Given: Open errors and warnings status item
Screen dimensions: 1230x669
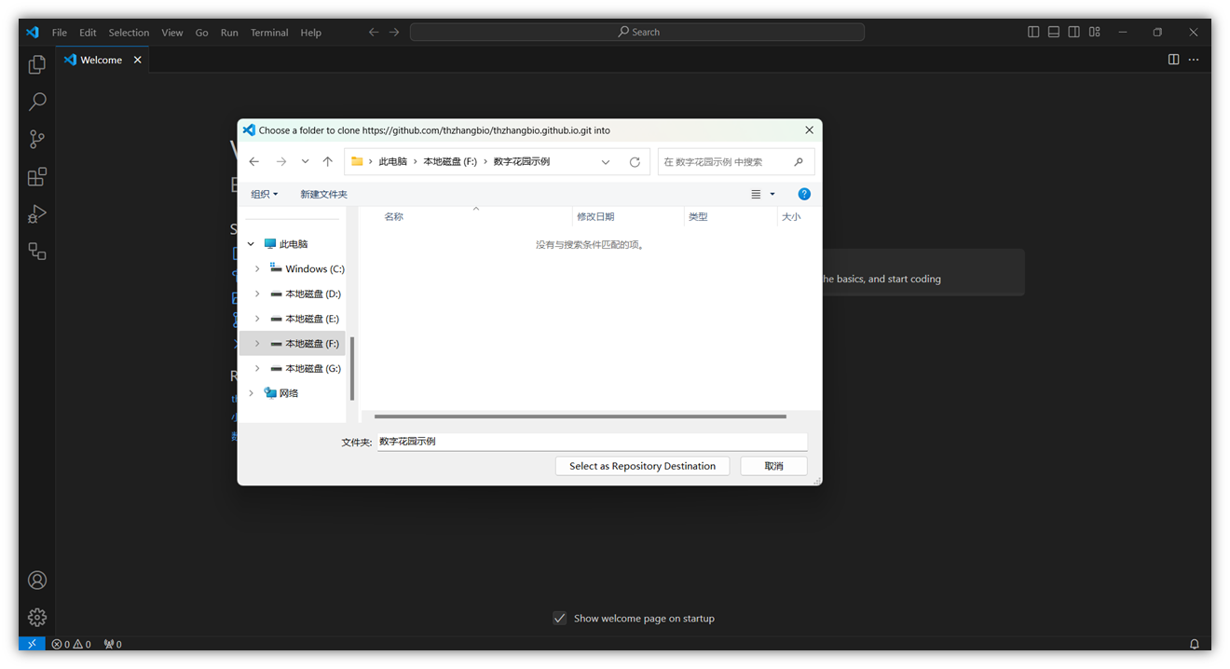Looking at the screenshot, I should click(71, 644).
